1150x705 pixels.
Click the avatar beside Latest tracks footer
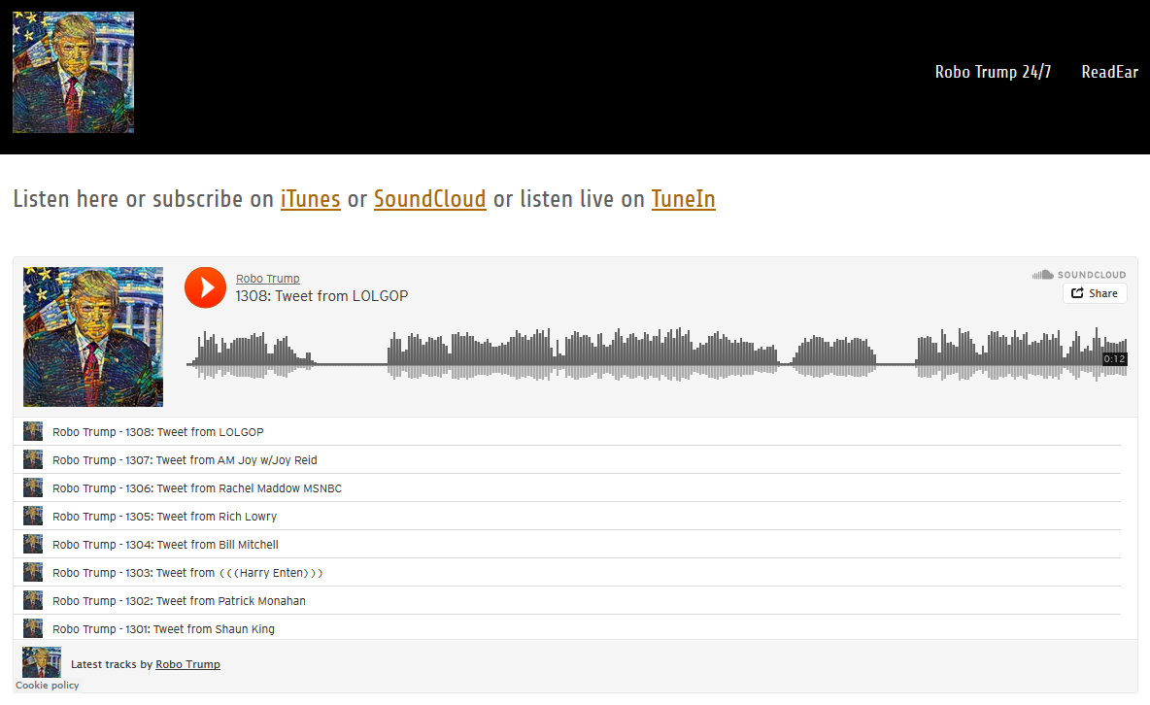42,662
